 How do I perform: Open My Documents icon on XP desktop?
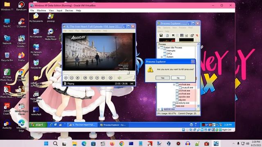pos(36,18)
